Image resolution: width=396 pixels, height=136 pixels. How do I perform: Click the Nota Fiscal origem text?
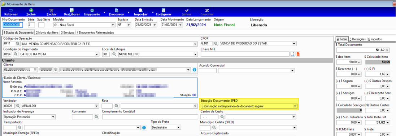click(224, 25)
